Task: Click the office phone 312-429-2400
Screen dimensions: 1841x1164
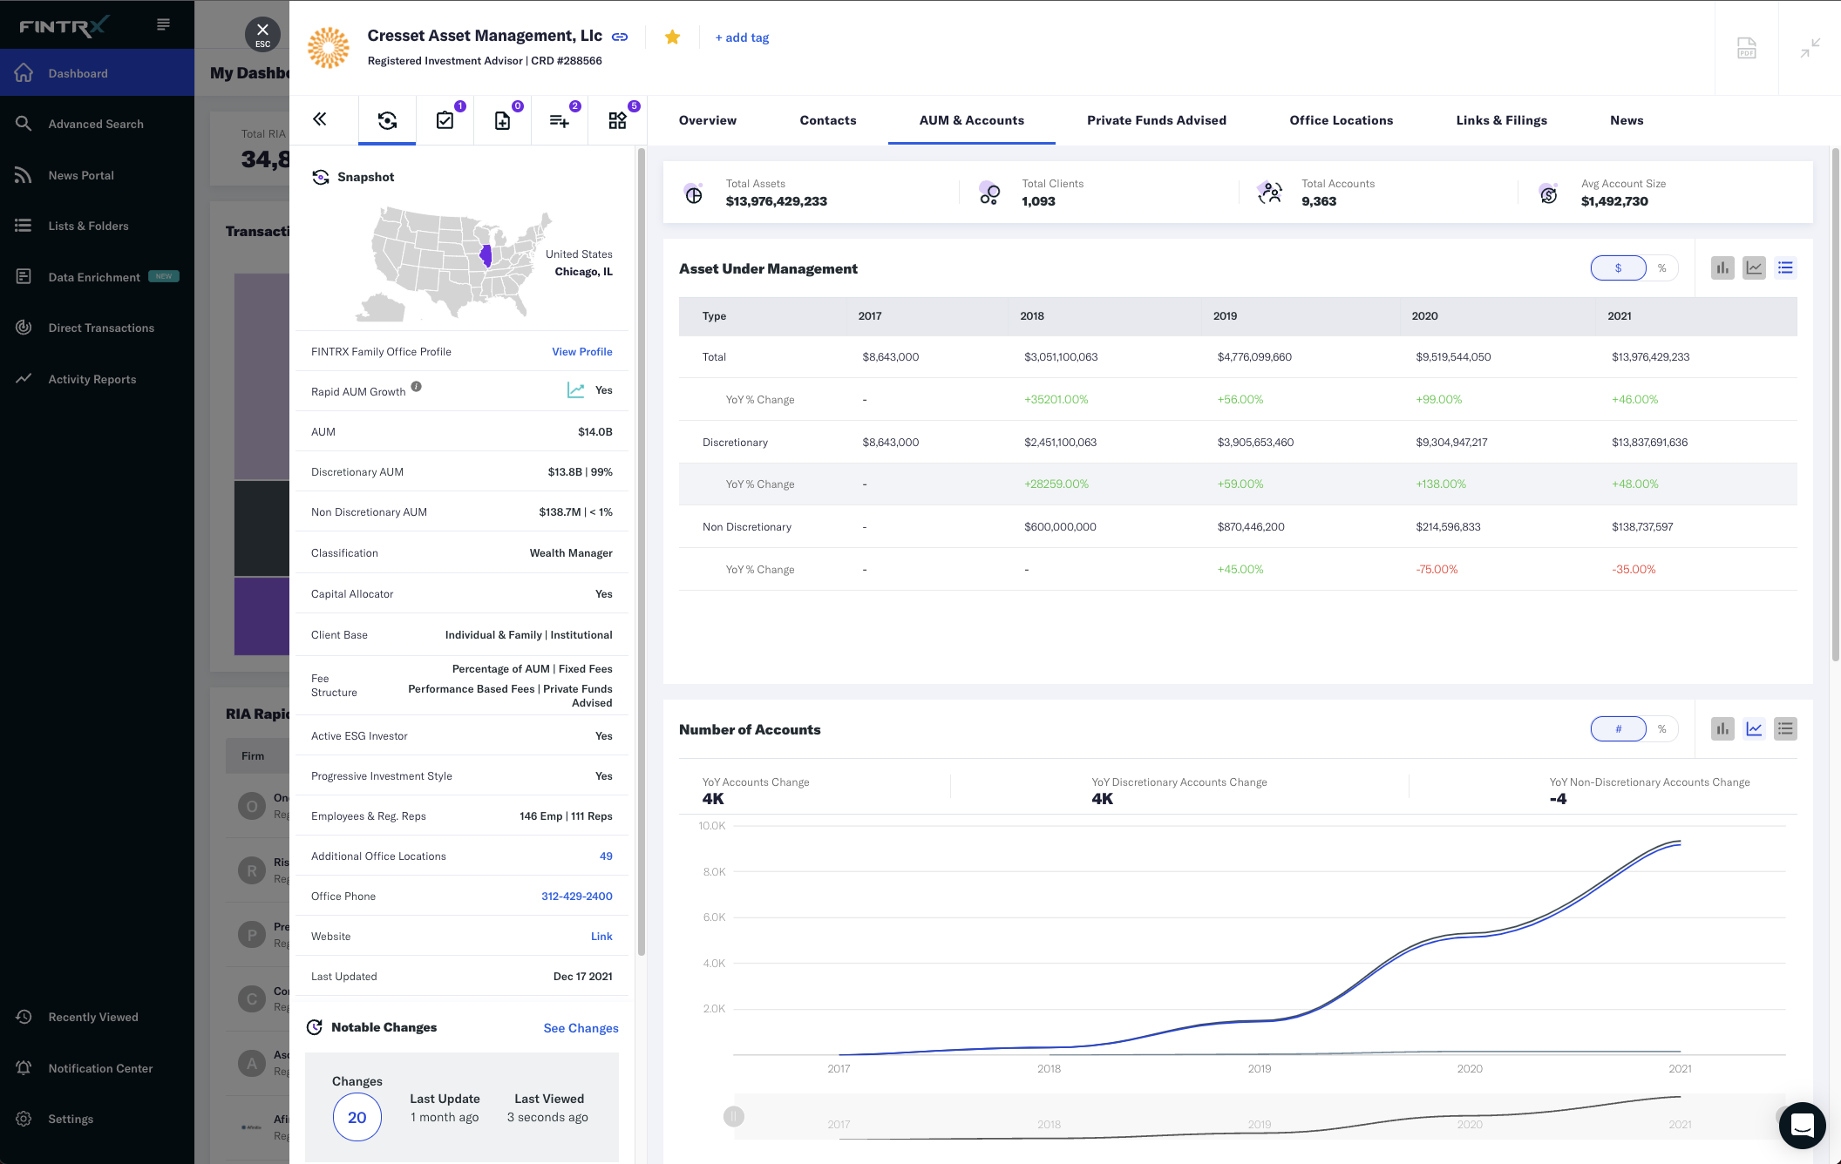Action: tap(577, 897)
